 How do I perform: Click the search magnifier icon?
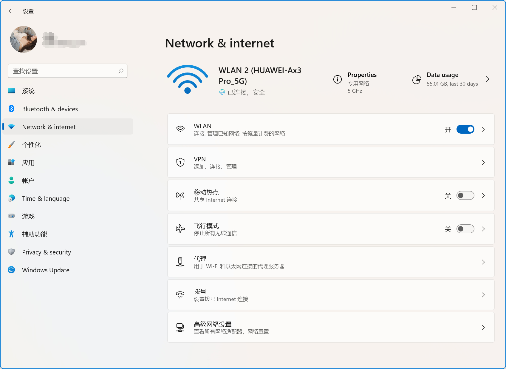(121, 71)
